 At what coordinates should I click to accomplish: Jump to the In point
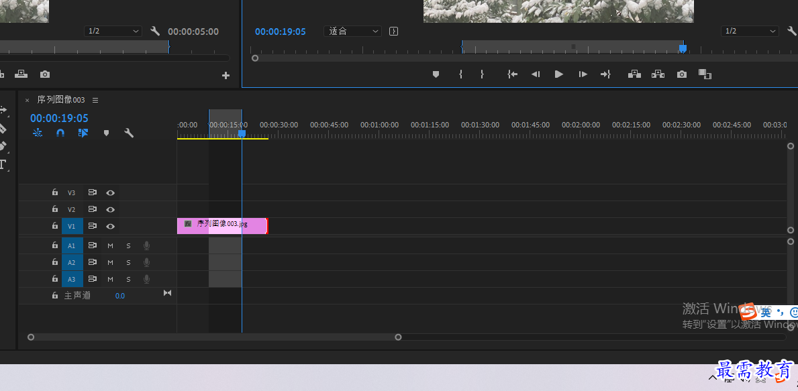point(513,74)
